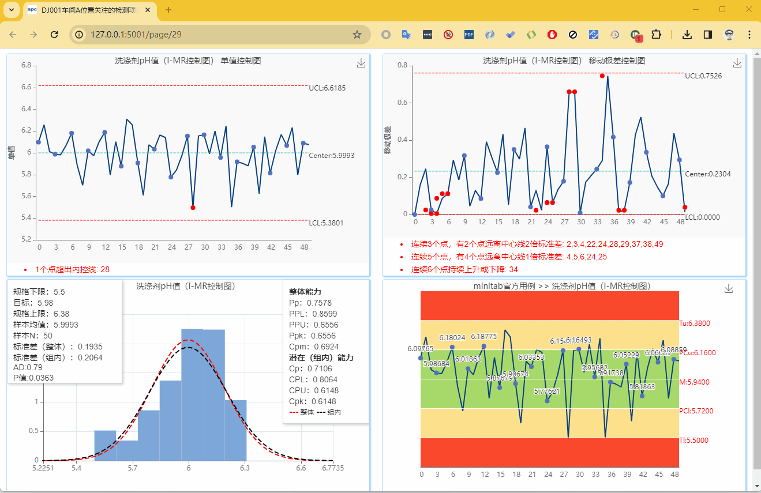
Task: Click the Center:5.9993 label
Action: pos(332,156)
